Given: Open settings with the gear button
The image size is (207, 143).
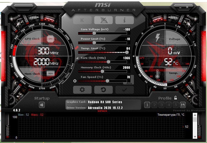Looking at the screenshot, I should pos(82,90).
